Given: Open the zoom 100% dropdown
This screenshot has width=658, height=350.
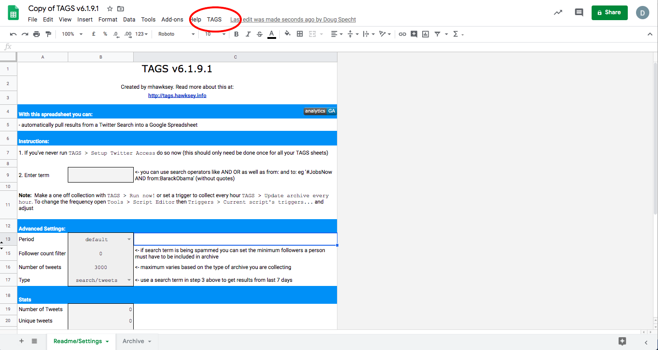Looking at the screenshot, I should pos(72,34).
